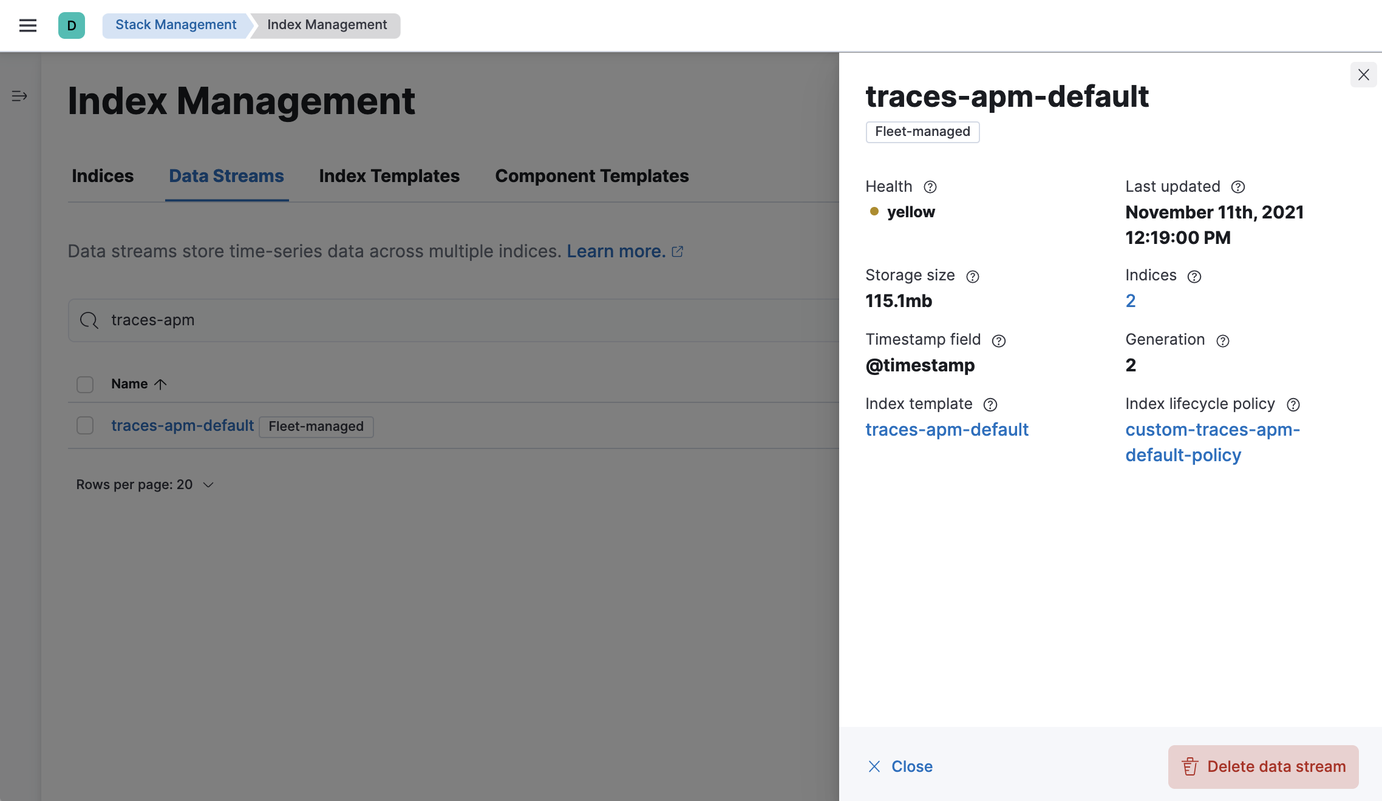Expand the collapsed left side navigation
The height and width of the screenshot is (801, 1382).
pos(19,96)
